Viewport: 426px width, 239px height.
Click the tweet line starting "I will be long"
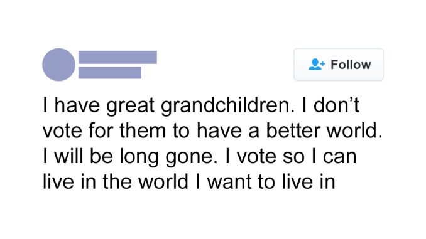click(199, 157)
